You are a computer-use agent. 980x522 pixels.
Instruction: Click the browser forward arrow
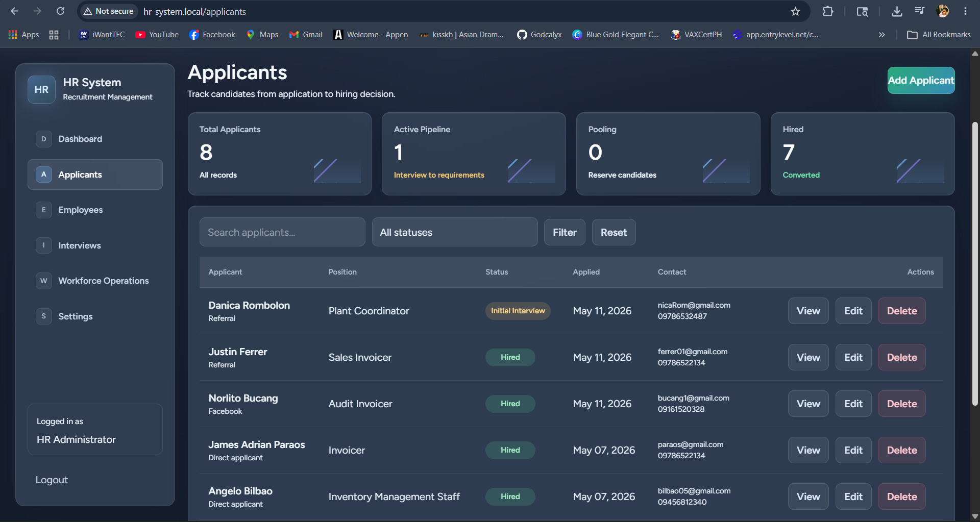[37, 11]
